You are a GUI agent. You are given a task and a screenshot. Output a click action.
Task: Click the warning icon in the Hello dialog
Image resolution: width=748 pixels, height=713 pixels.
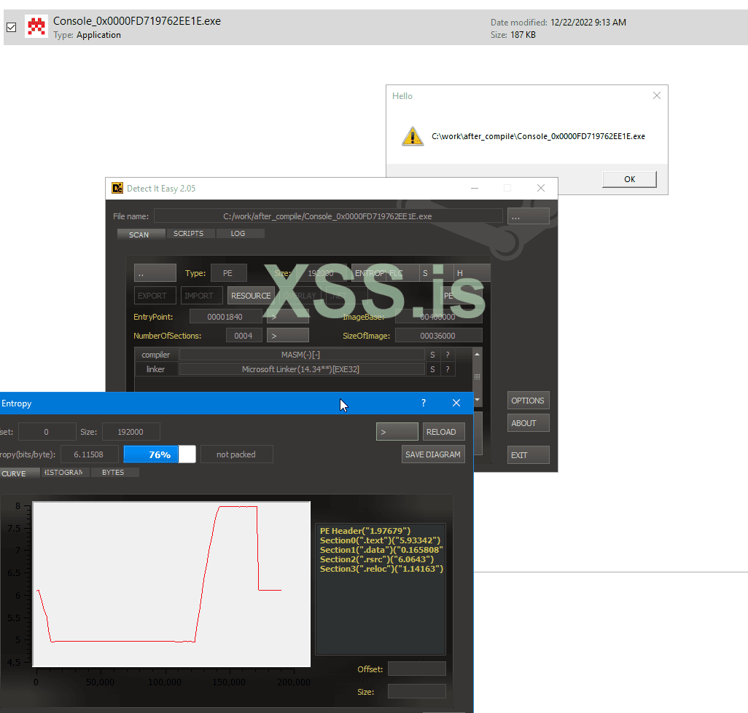pos(412,136)
